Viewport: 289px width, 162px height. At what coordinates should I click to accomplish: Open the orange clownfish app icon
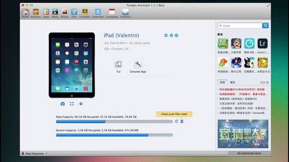pos(223,63)
